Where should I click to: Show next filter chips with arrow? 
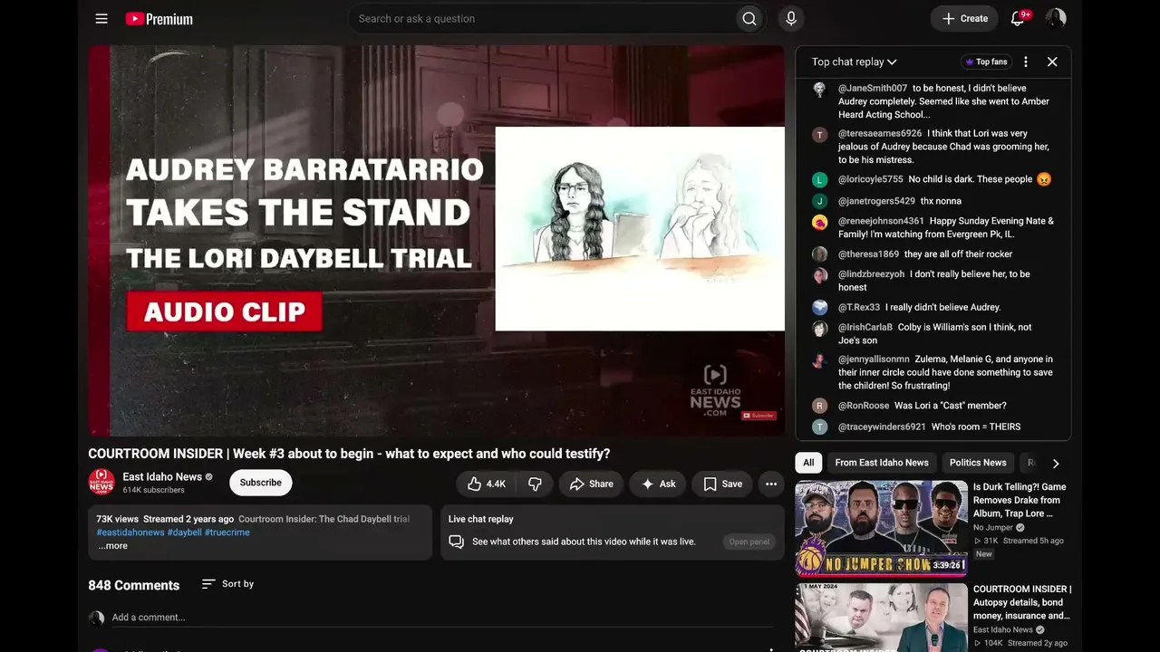[1056, 464]
